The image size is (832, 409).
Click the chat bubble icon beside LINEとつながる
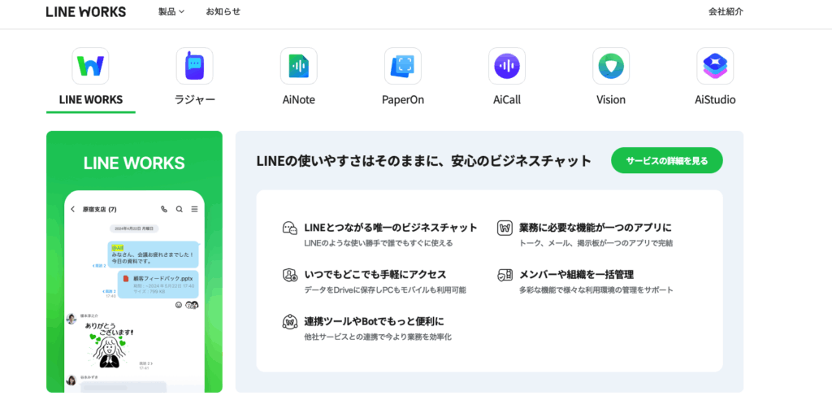click(x=290, y=228)
